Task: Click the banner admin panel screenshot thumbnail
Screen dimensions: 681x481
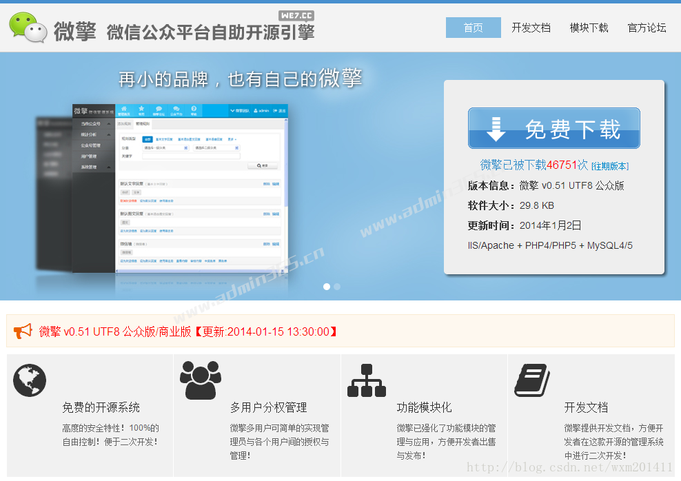Action: (x=180, y=188)
